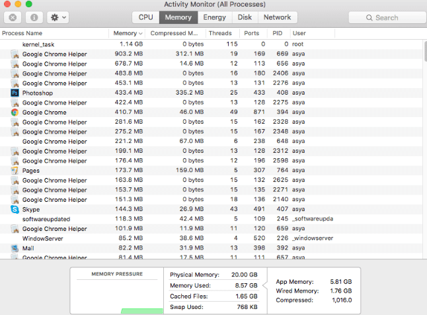Click the _windowserver user cell
427x315 pixels.
(x=313, y=238)
